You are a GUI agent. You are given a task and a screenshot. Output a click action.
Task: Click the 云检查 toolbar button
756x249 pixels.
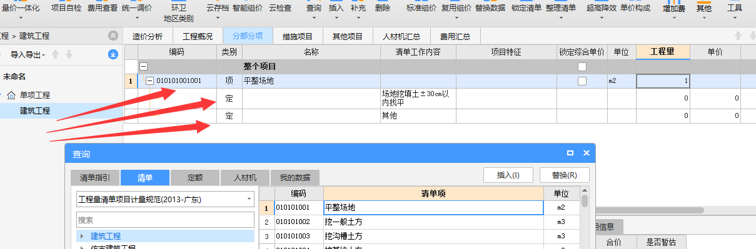280,8
